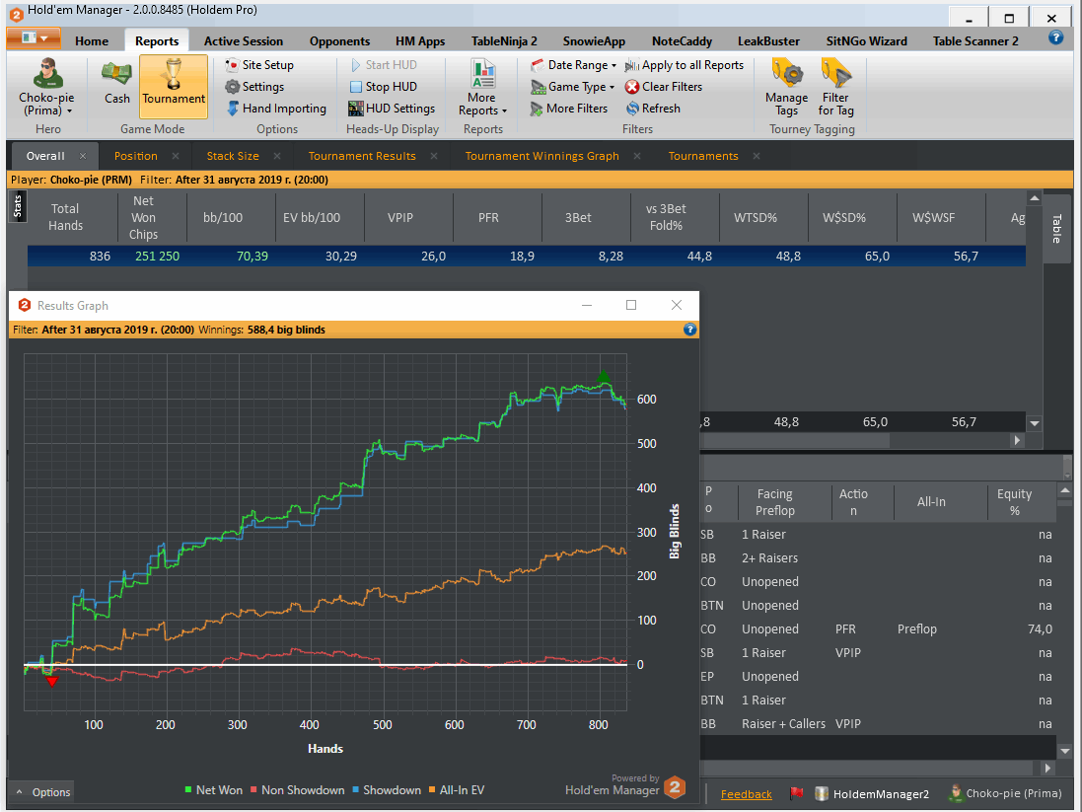The height and width of the screenshot is (812, 1082).
Task: Click the Feedback link
Action: 746,794
